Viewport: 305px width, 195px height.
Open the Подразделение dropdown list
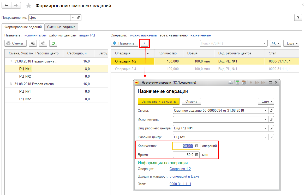click(x=73, y=18)
